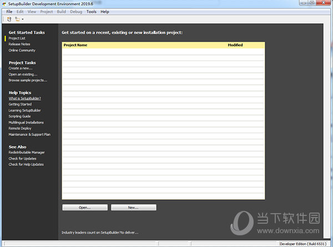Click Developer Edition (Build 6531) status text
This screenshot has height=247, width=333.
303,244
